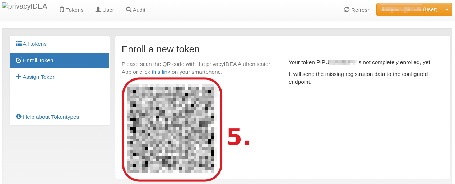Click the privacyIDEA logo image
Image resolution: width=455 pixels, height=184 pixels.
[x=24, y=6]
